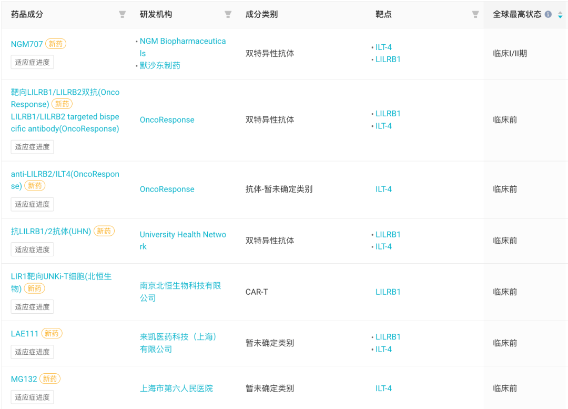The height and width of the screenshot is (409, 568).
Task: Open 来凯医药科技（上海）有限公司 link
Action: click(x=178, y=343)
